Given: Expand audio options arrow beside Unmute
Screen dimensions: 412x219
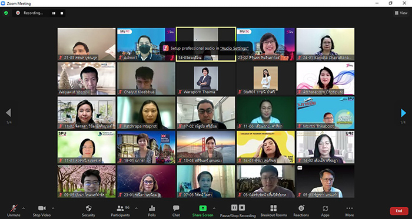Looking at the screenshot, I should [24, 208].
